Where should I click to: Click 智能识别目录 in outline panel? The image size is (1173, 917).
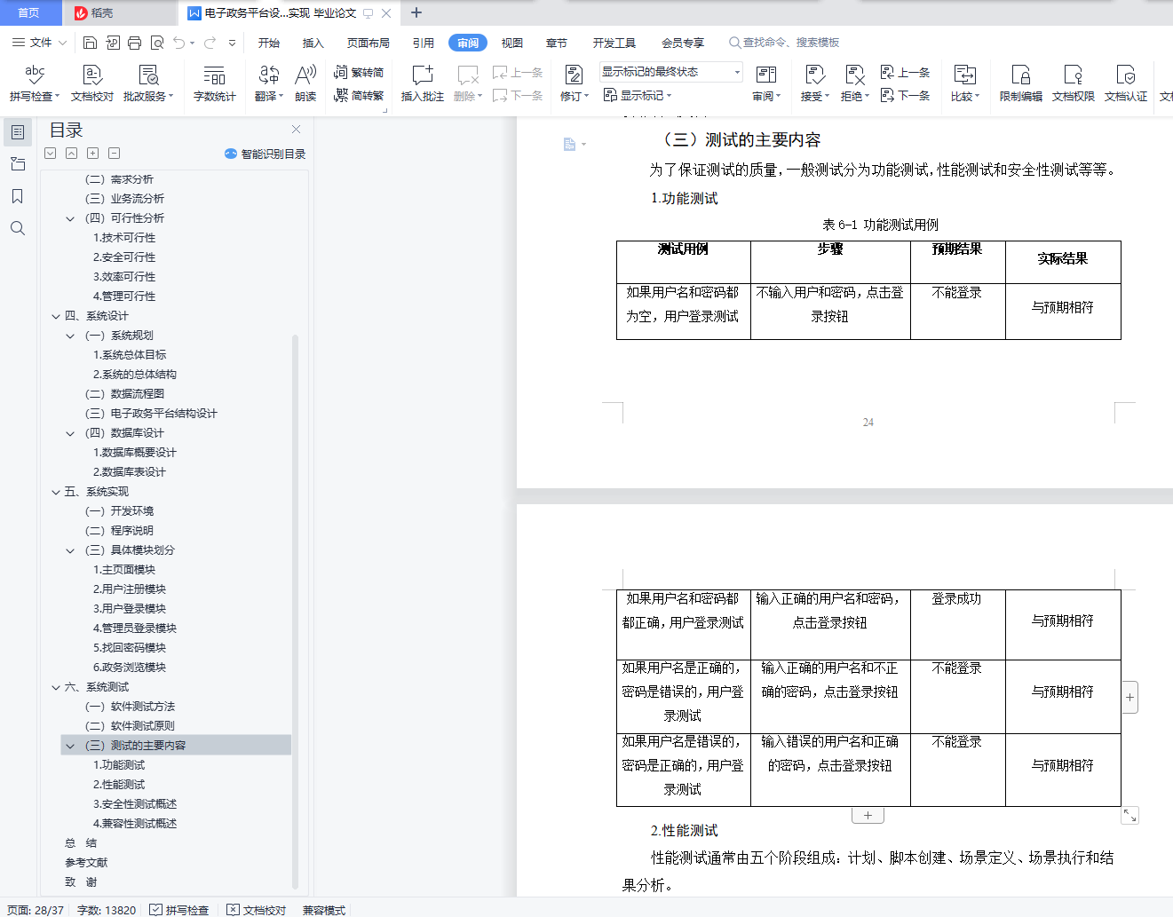coord(266,154)
